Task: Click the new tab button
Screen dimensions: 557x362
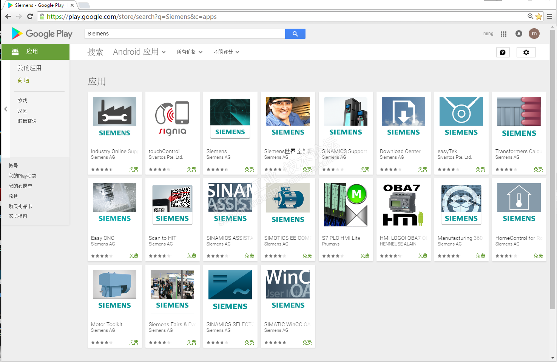Action: (84, 5)
